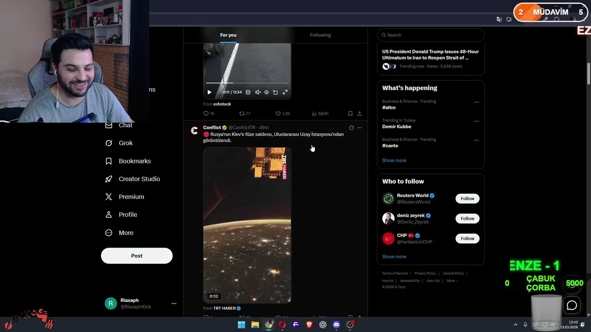This screenshot has height=332, width=591.
Task: Click the Riaxaph account avatar
Action: [x=110, y=303]
